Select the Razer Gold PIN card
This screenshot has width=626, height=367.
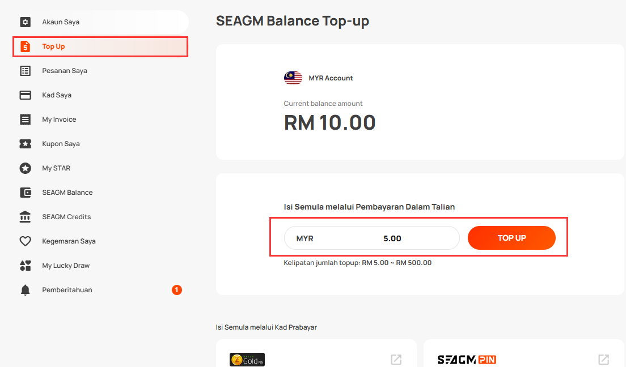[x=316, y=353]
